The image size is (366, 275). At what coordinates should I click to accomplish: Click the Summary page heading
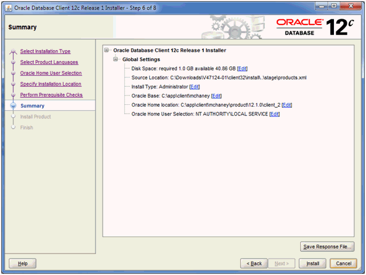tap(22, 27)
